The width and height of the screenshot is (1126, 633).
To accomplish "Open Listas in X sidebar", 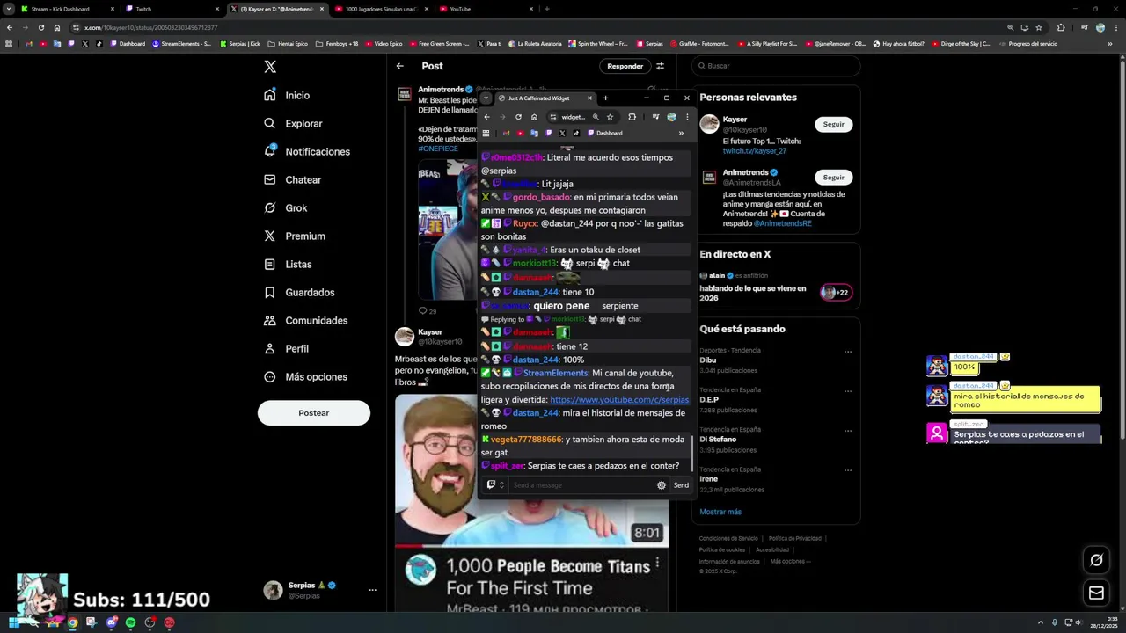I will click(288, 264).
